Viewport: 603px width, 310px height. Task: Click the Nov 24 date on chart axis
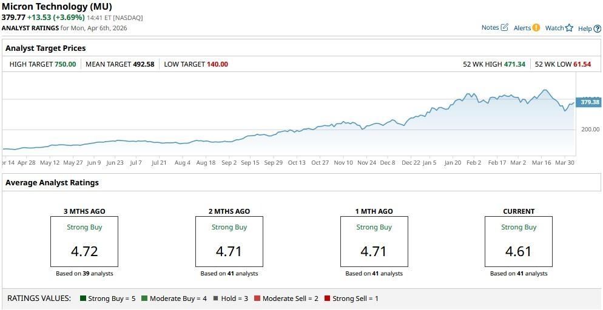[x=367, y=163]
